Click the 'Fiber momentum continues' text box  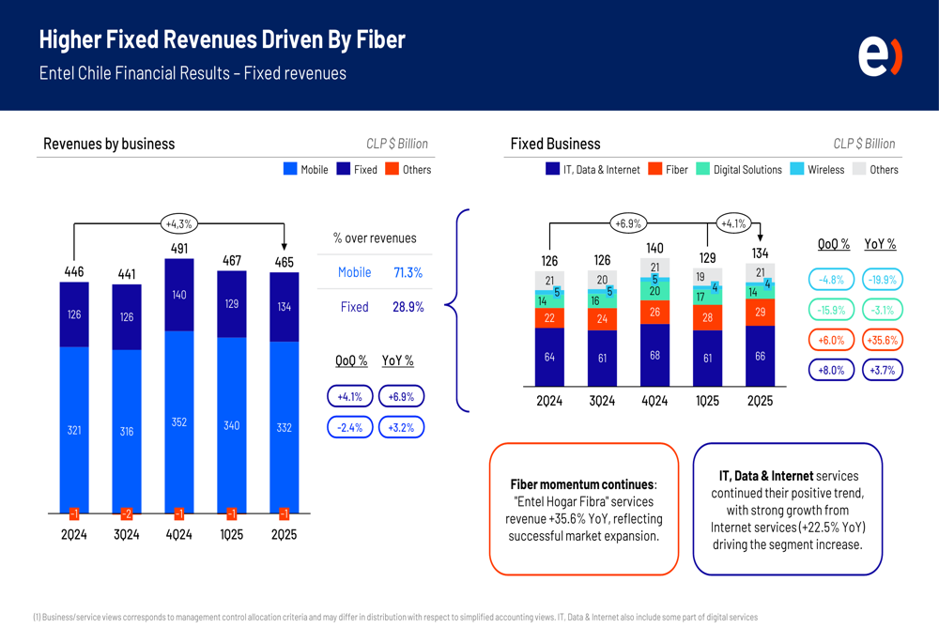tap(584, 510)
